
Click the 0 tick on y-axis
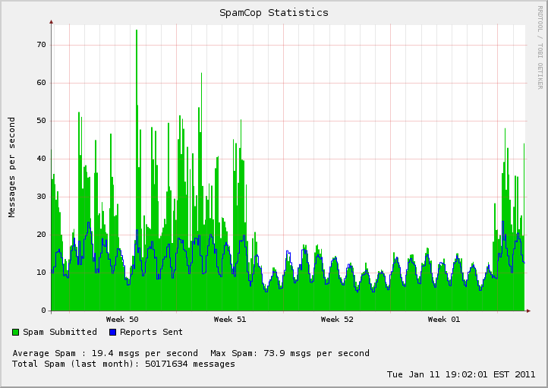[x=43, y=311]
